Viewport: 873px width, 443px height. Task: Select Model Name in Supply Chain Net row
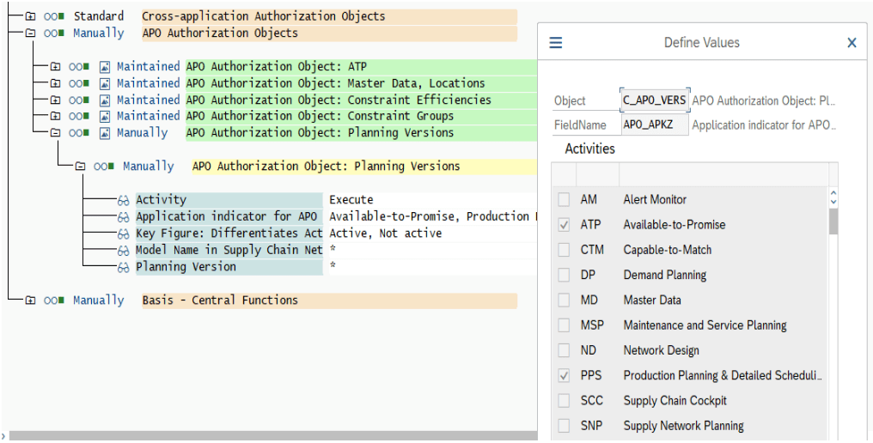tap(229, 251)
